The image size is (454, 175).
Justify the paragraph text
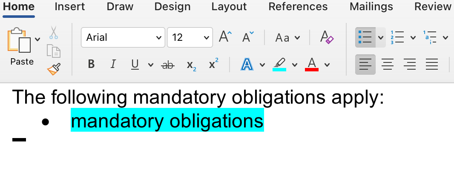point(431,65)
